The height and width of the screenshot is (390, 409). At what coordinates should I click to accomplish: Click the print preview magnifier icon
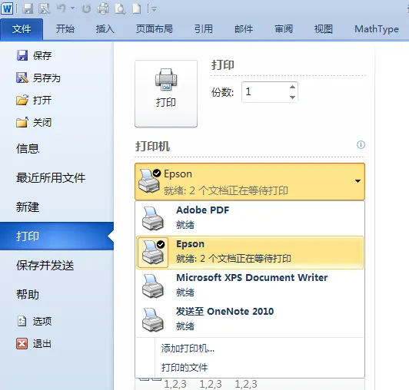(120, 9)
